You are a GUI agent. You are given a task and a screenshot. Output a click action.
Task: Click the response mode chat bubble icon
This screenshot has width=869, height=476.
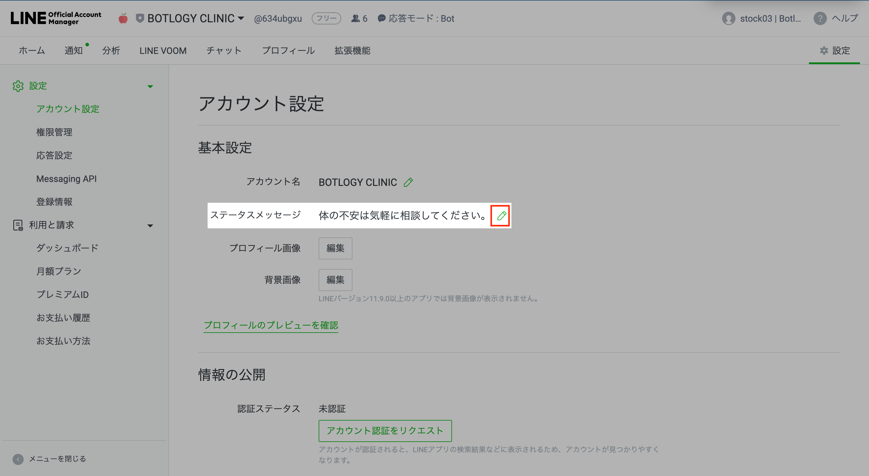coord(381,19)
